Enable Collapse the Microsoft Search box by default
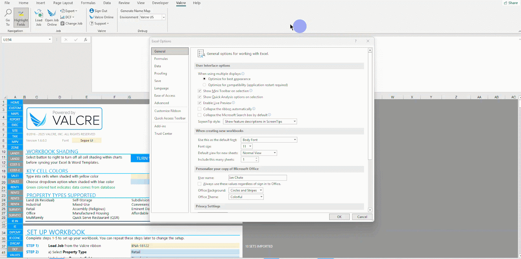The image size is (521, 259). coord(200,115)
